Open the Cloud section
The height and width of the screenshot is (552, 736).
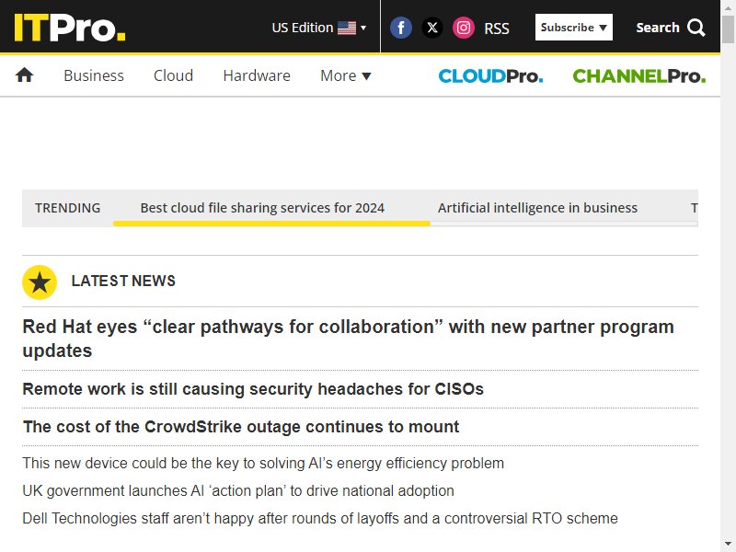pos(173,75)
